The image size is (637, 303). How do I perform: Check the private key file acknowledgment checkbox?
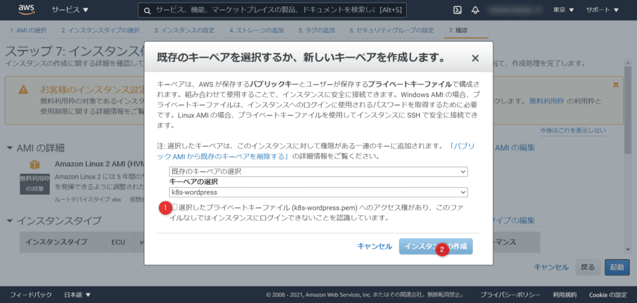click(174, 207)
